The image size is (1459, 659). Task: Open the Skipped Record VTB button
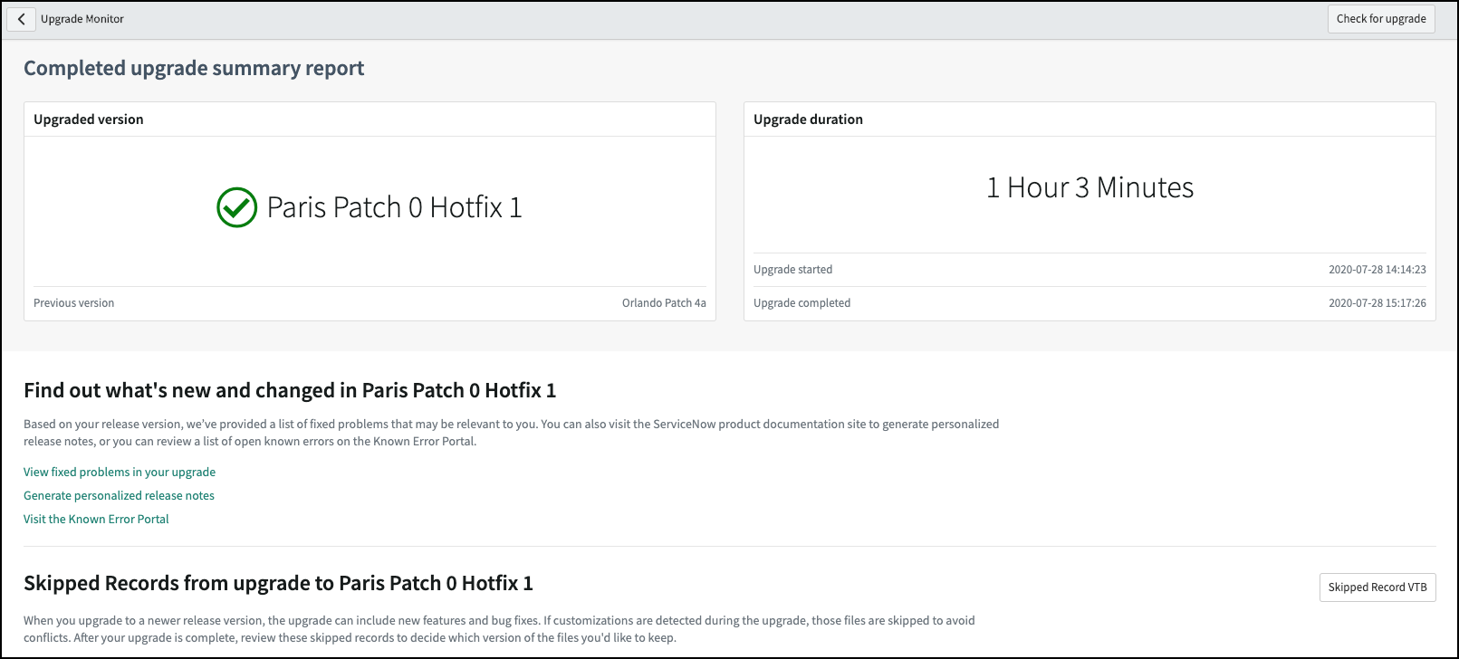(1377, 587)
